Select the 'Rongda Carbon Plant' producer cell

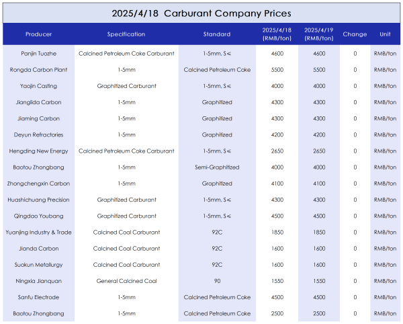(x=38, y=70)
